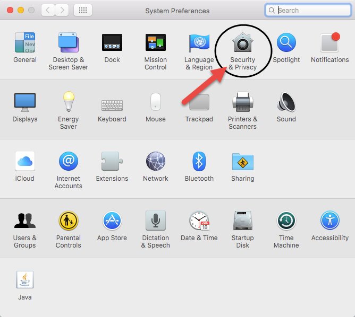This screenshot has width=355, height=317.
Task: Click the Show All grid button
Action: [83, 10]
